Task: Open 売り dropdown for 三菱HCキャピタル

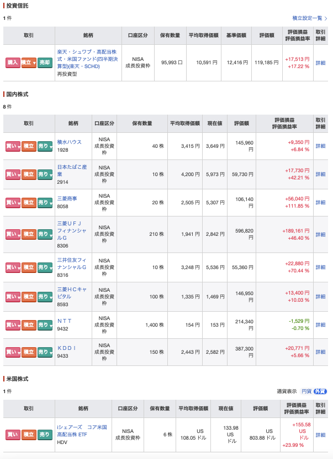Action: point(45,297)
